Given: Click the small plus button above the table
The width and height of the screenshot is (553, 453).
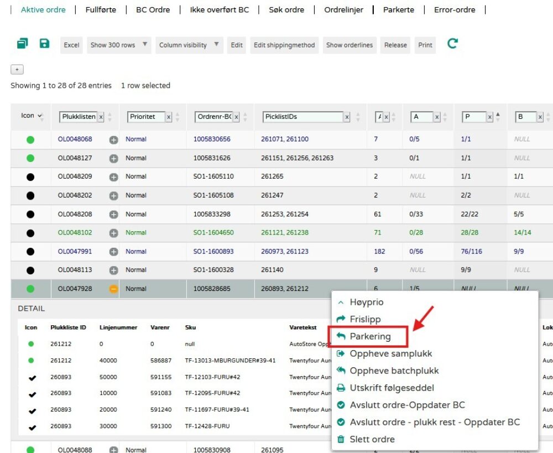Looking at the screenshot, I should 17,70.
